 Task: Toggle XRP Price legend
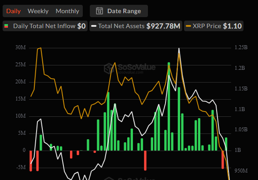(214, 26)
